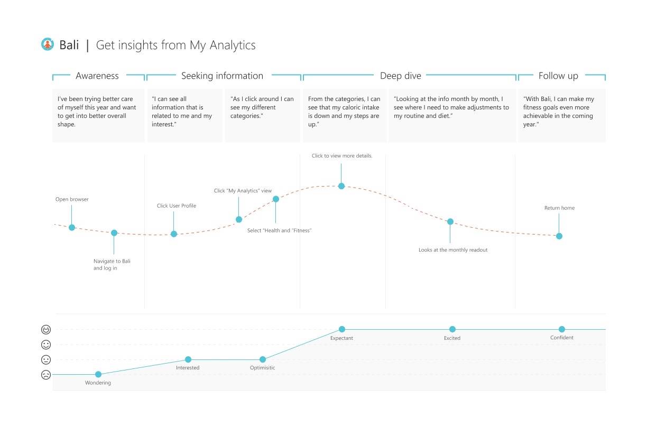The image size is (647, 426).
Task: Click the Expectant emotion point
Action: (x=342, y=329)
